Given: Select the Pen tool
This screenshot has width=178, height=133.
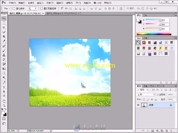Looking at the screenshot, I should pyautogui.click(x=4, y=83).
